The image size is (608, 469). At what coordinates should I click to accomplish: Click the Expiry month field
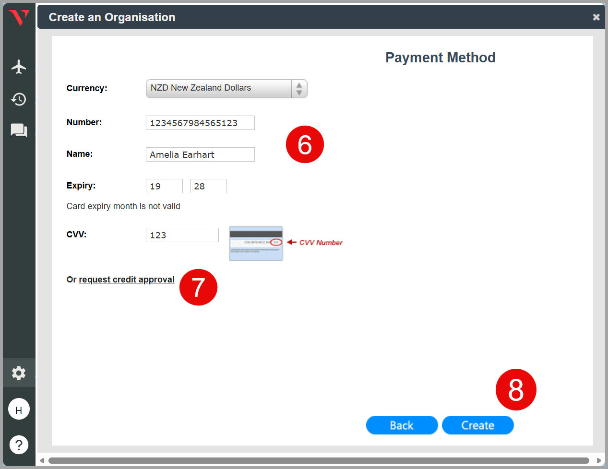[164, 186]
